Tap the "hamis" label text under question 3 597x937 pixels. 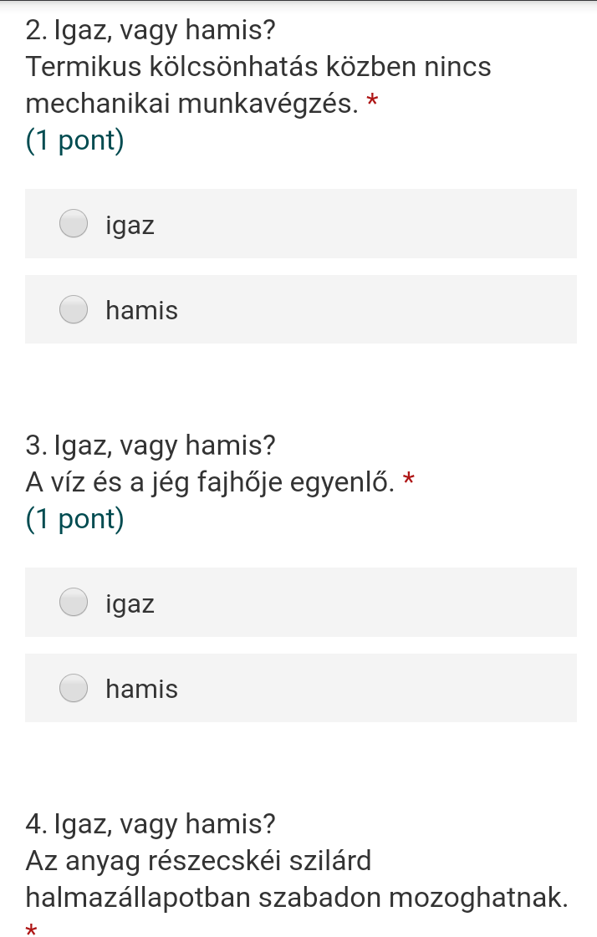coord(142,690)
